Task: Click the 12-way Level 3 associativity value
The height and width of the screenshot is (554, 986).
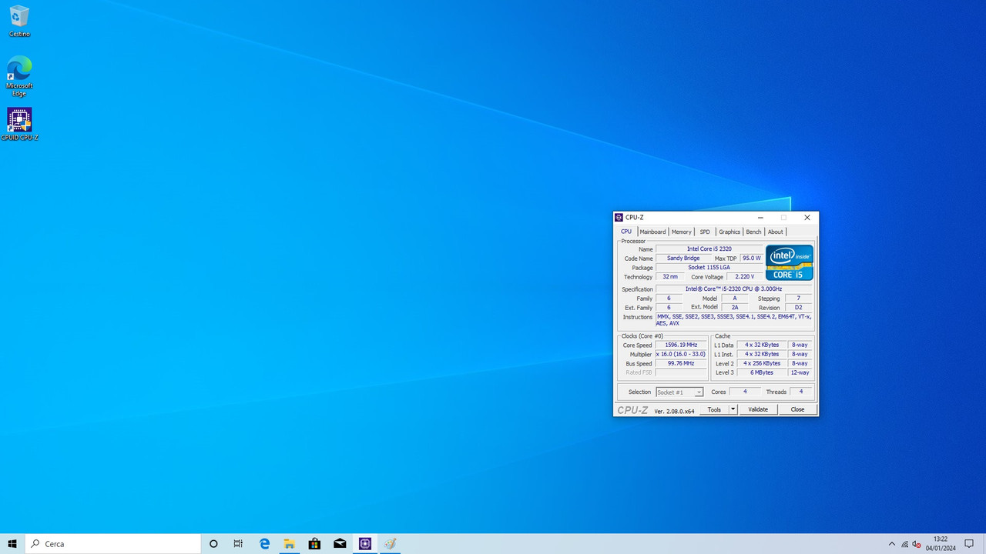Action: 800,372
